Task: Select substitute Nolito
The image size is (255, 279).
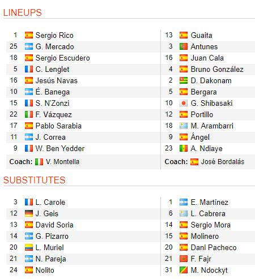Action: 45,270
